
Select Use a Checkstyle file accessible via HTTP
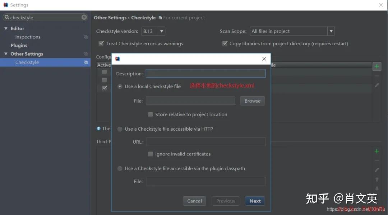(x=120, y=129)
